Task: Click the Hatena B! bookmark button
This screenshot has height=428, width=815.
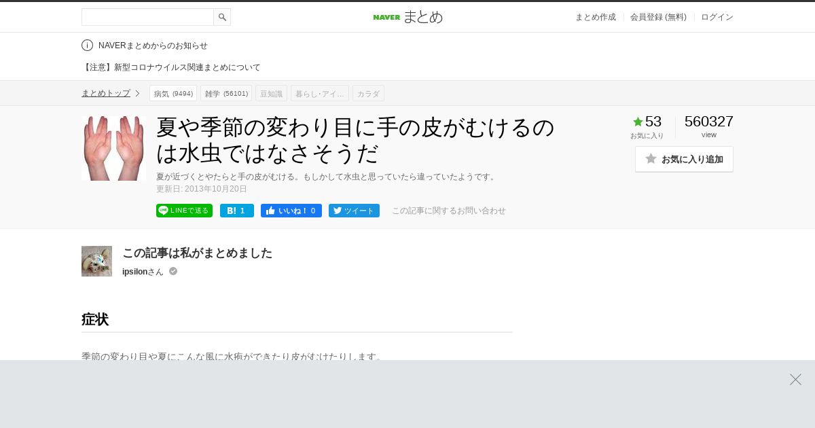Action: click(x=237, y=211)
